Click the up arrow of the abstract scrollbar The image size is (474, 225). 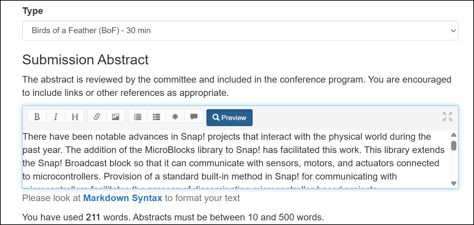pyautogui.click(x=453, y=135)
